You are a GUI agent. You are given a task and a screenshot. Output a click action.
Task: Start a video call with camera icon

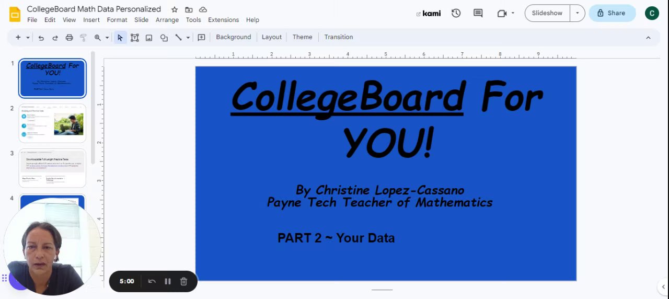(x=502, y=13)
